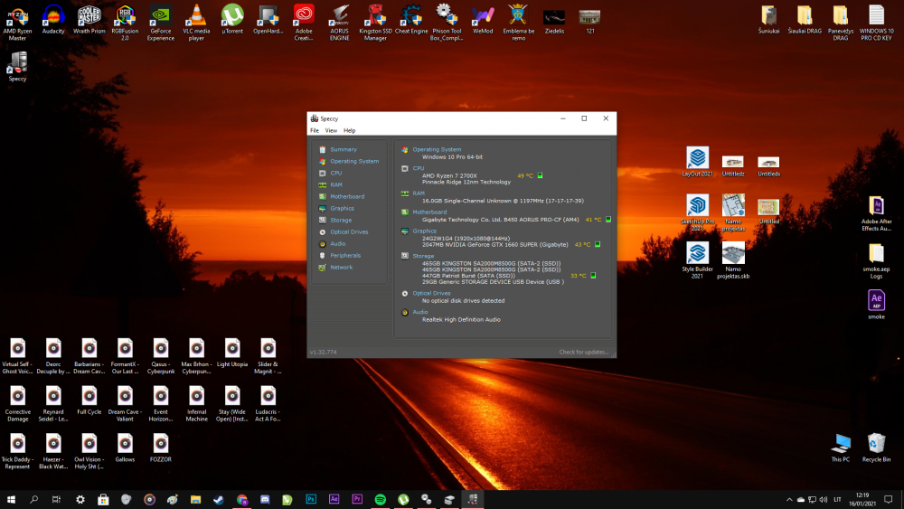Click the CPU temperature reading 49 °C
The image size is (904, 509).
(x=525, y=175)
